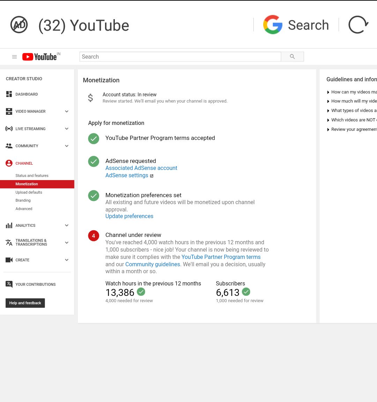Expand Translations & Transcriptions chevron

point(67,243)
